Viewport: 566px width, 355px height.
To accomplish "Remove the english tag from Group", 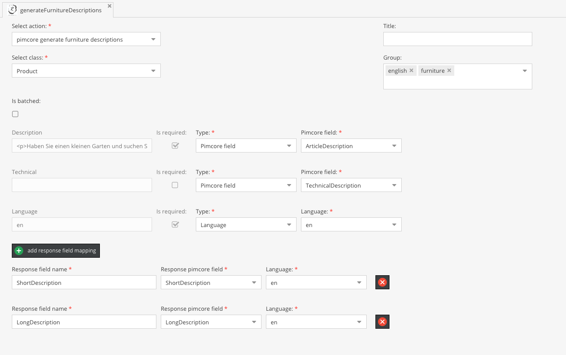I will pos(411,71).
